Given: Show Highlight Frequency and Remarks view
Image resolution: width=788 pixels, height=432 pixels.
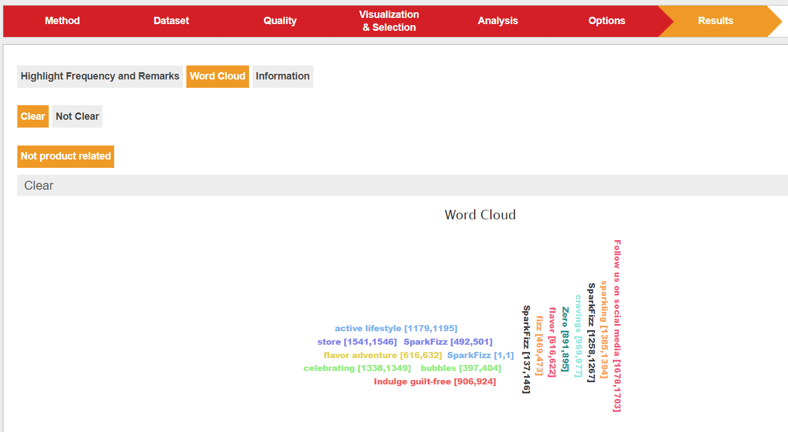Looking at the screenshot, I should coord(100,76).
